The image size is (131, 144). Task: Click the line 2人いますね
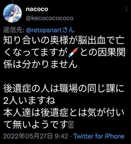coord(29,101)
